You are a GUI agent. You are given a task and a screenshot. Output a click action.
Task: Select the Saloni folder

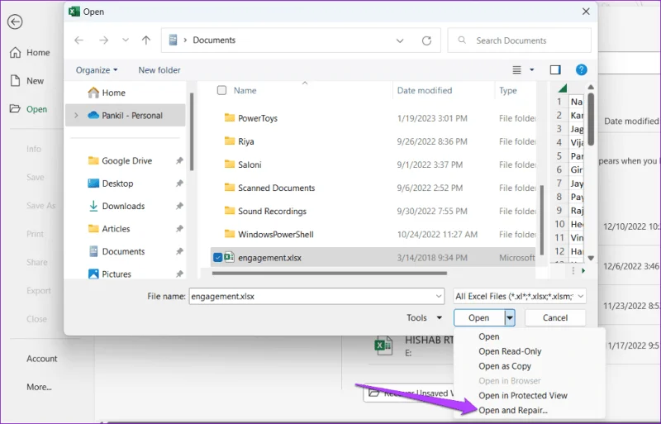(x=250, y=165)
